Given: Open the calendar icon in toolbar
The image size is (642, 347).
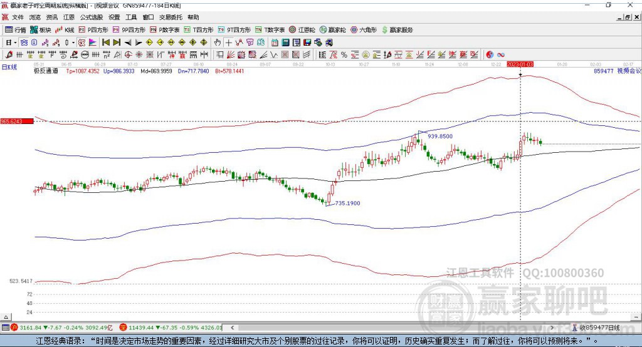Looking at the screenshot, I should [275, 43].
